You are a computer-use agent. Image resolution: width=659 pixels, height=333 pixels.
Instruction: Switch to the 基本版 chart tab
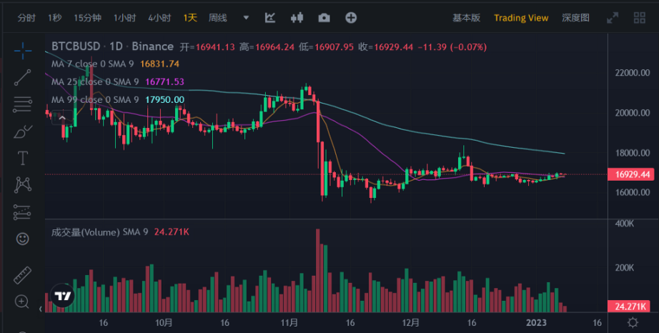pyautogui.click(x=467, y=17)
